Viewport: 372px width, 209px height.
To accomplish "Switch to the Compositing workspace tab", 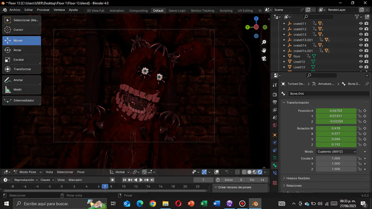I will (x=138, y=10).
